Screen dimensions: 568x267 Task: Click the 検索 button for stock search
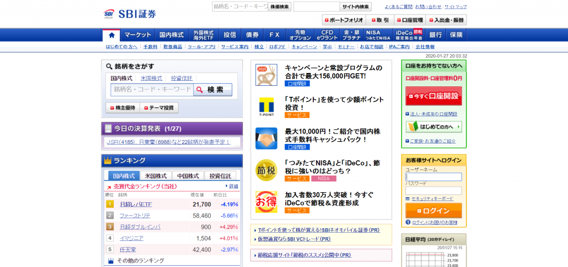click(x=213, y=90)
